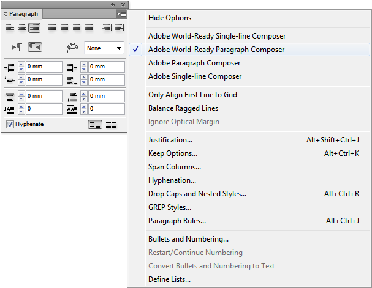Click Hide Options in the menu
This screenshot has width=372, height=288.
[169, 18]
